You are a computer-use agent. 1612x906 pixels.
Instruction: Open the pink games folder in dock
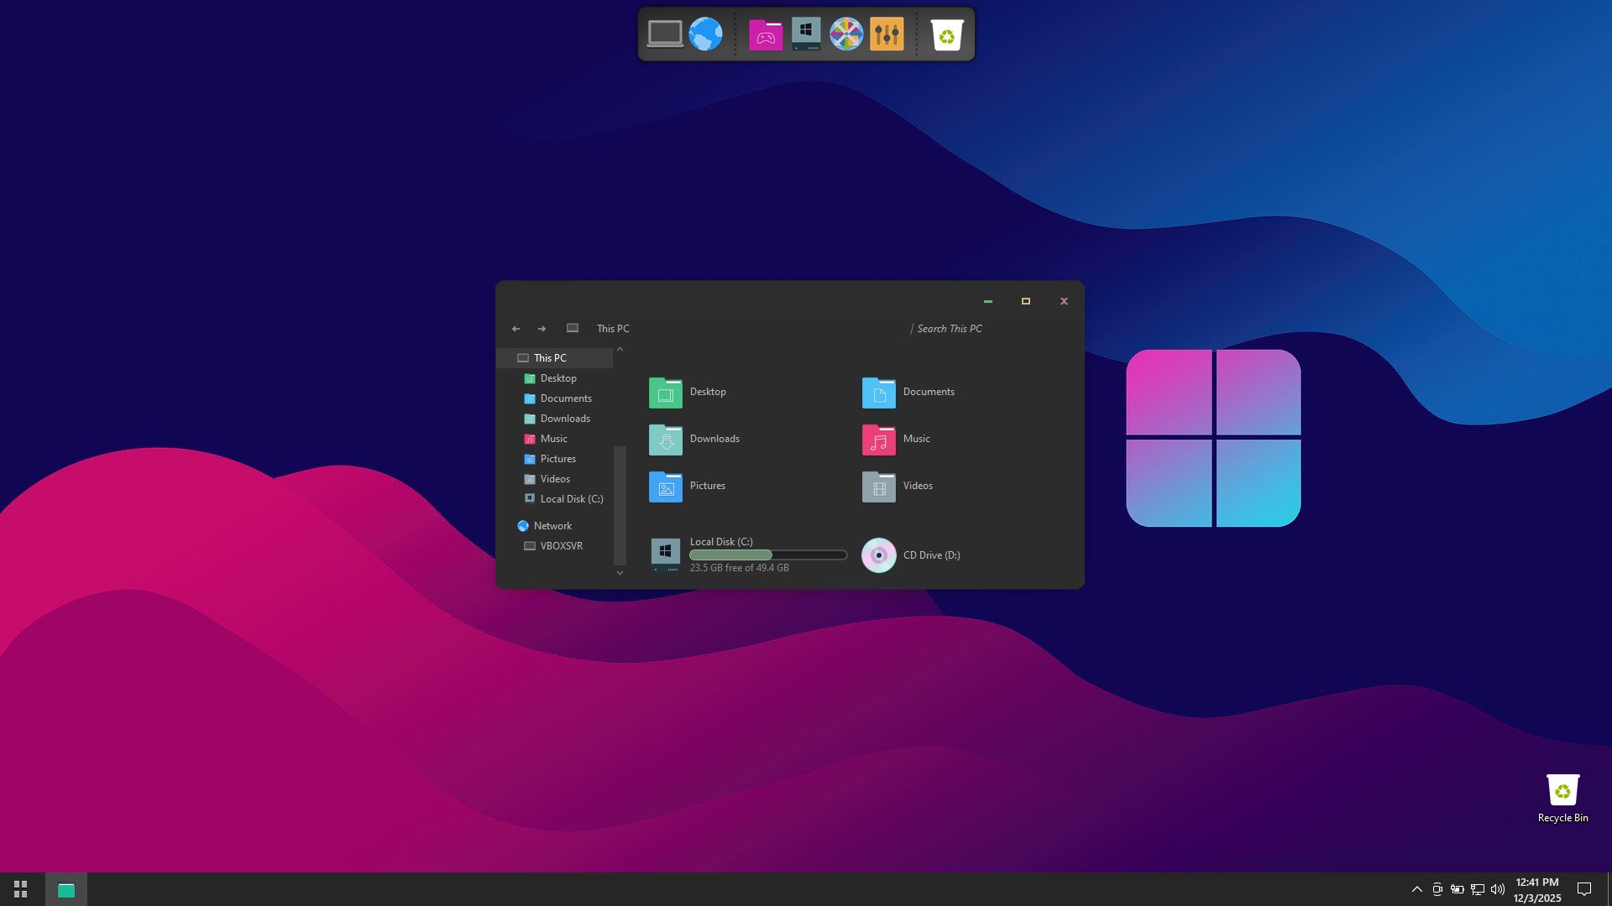tap(765, 34)
